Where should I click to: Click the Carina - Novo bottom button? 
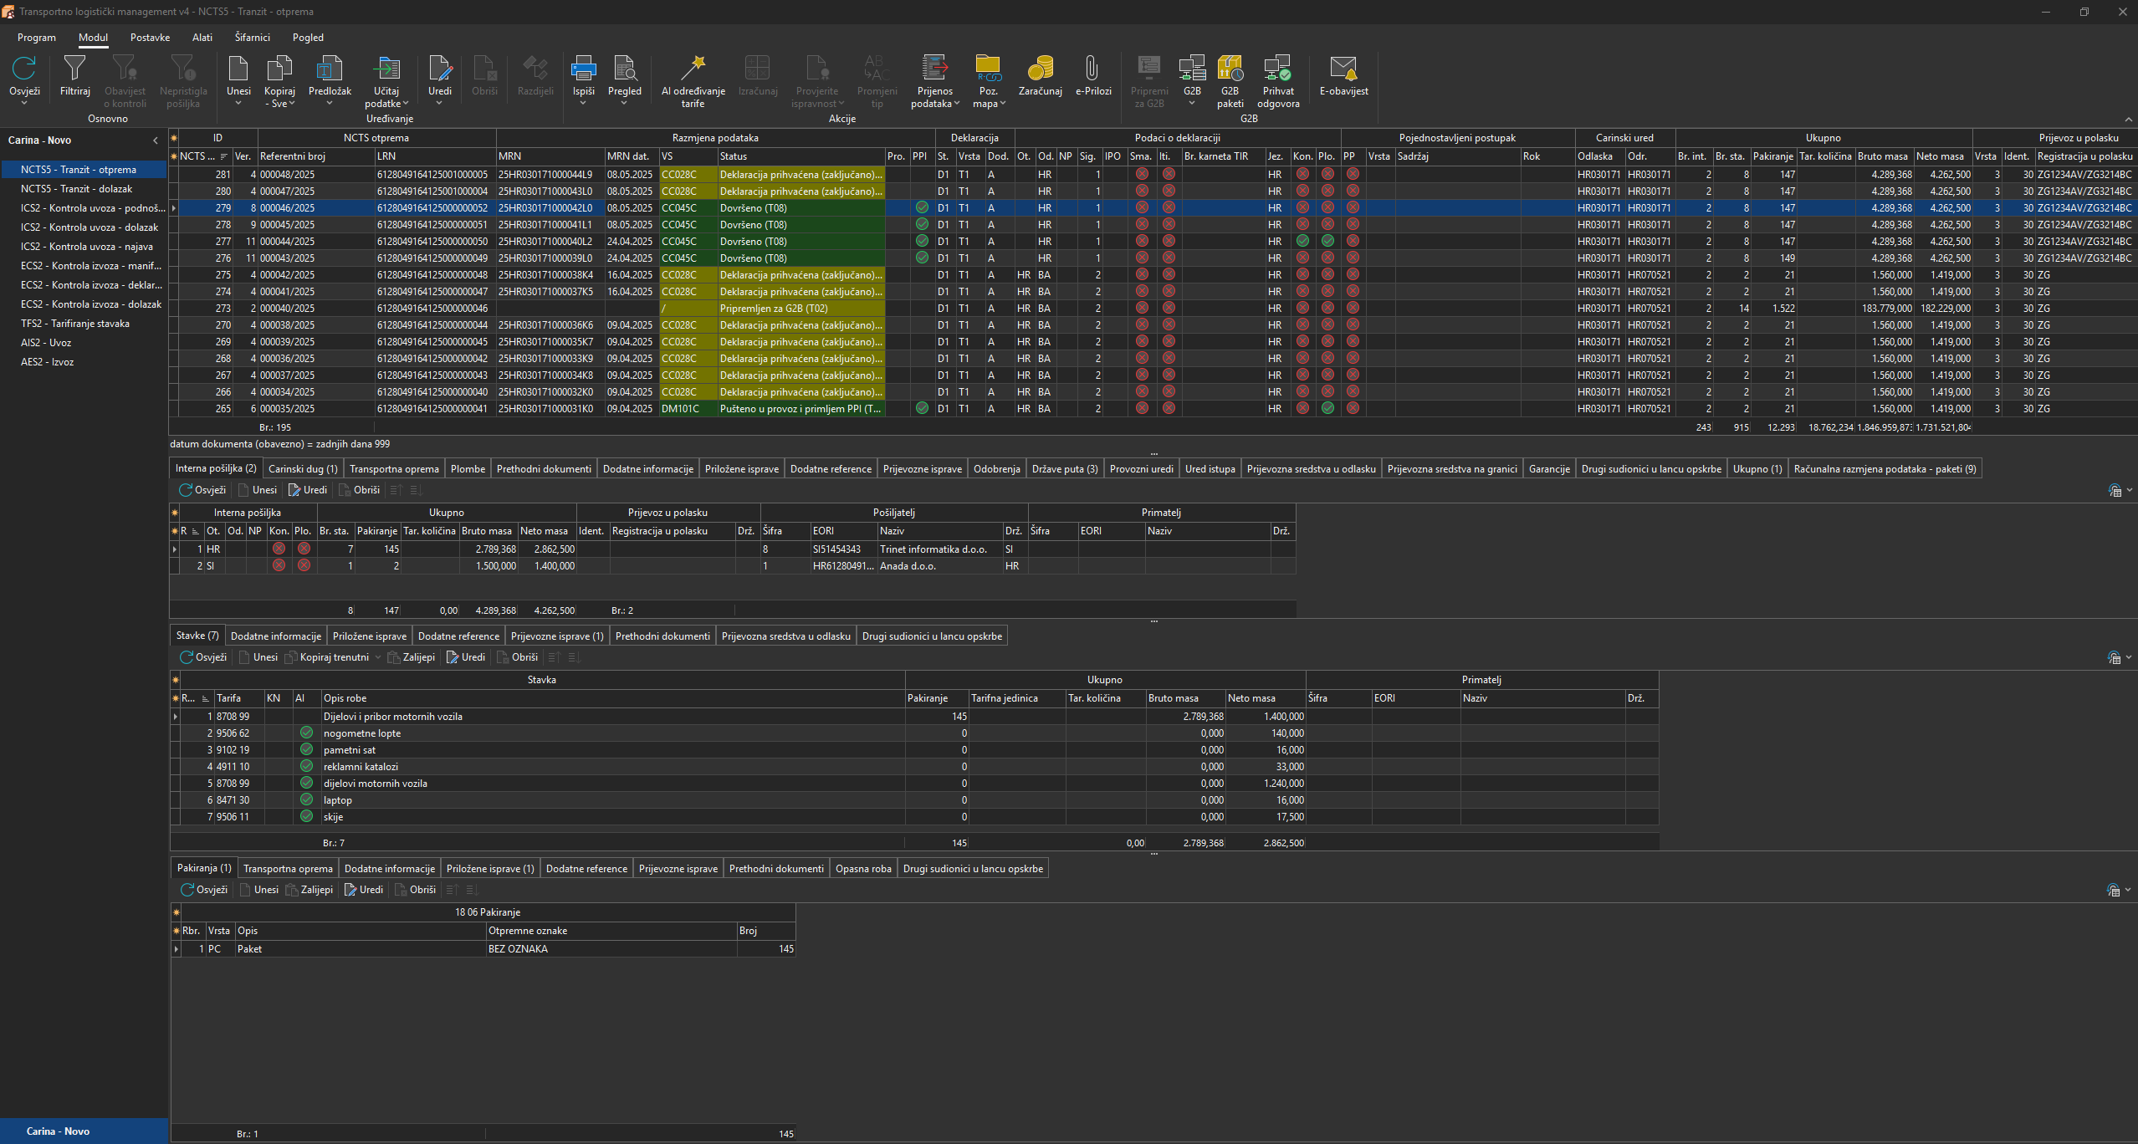(84, 1131)
